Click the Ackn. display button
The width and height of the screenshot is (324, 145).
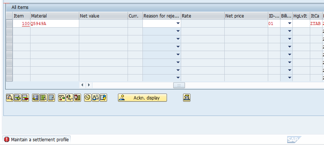pos(142,98)
